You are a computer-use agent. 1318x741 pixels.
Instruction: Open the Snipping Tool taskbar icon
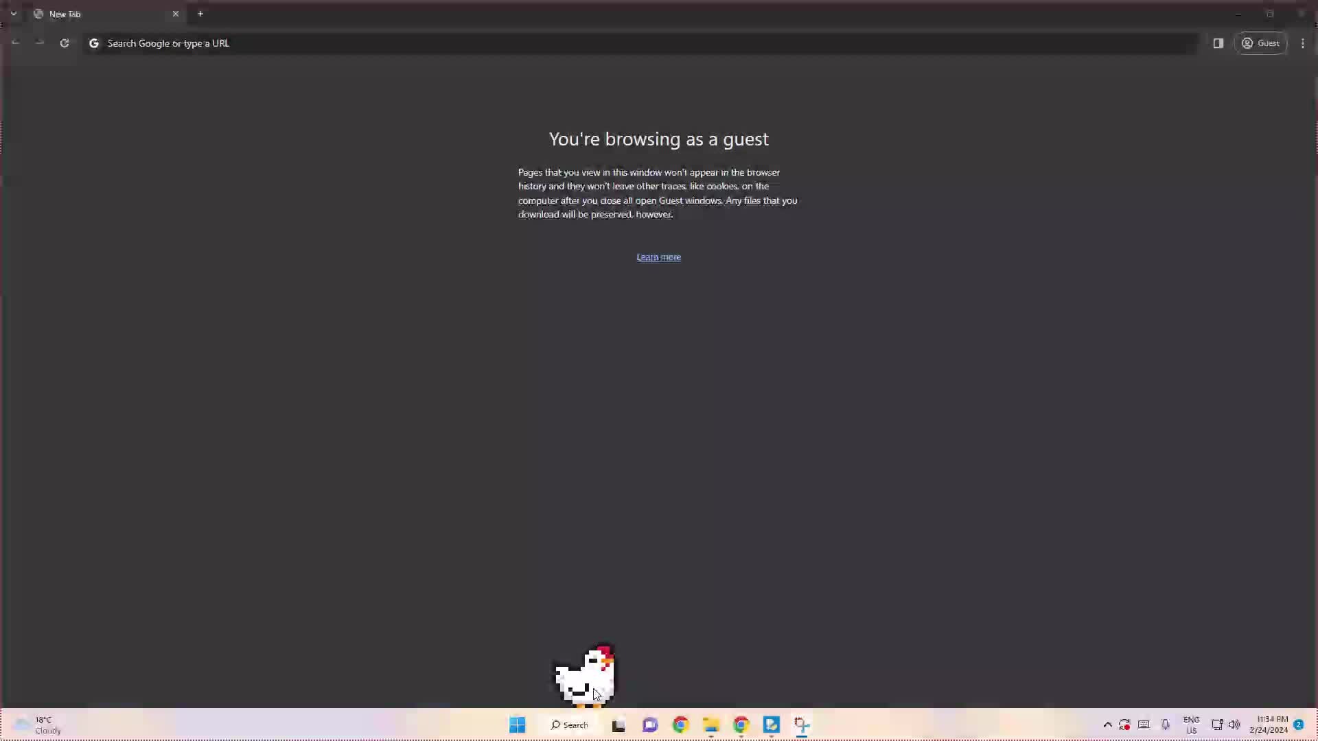pos(802,725)
